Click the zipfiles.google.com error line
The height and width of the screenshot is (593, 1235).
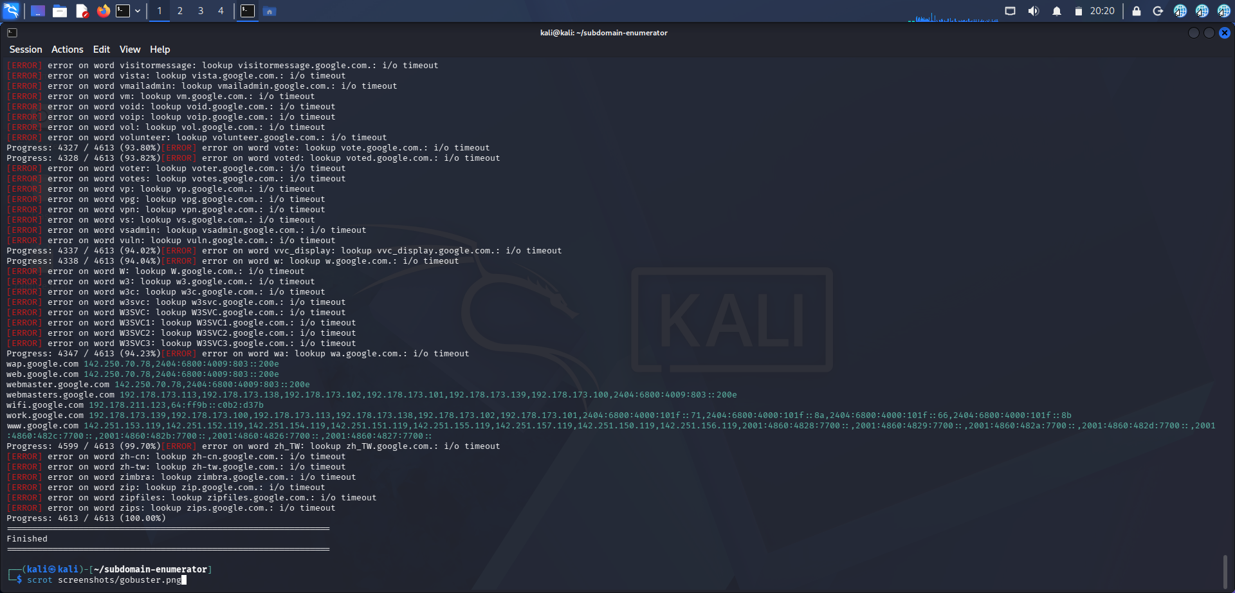pos(192,498)
